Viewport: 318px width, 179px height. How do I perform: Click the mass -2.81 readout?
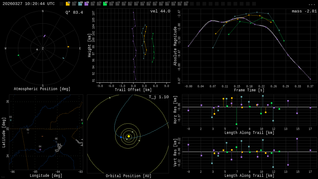coord(304,11)
